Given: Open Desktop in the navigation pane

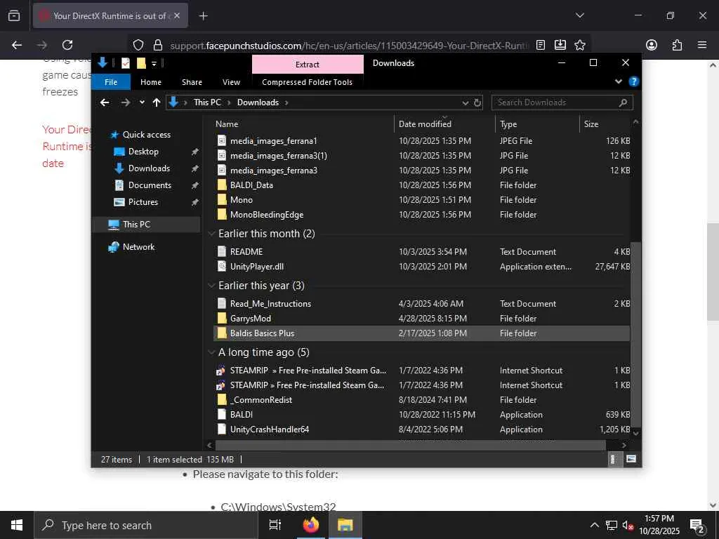Looking at the screenshot, I should 143,152.
